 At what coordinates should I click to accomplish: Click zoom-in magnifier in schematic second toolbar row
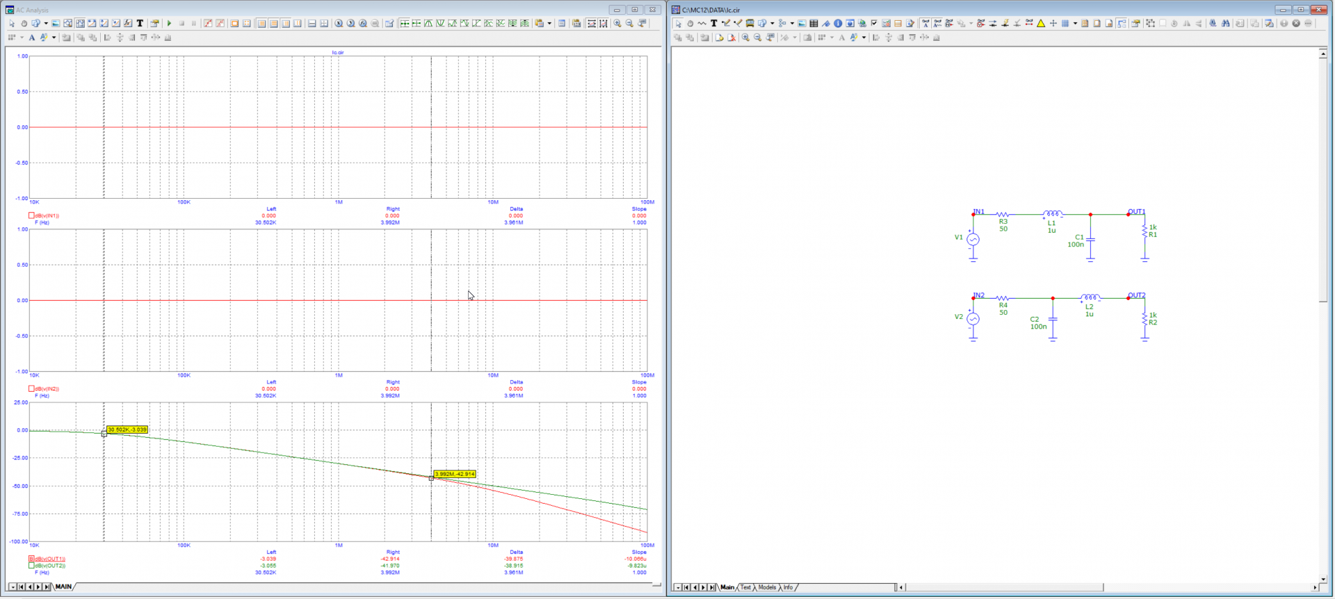click(745, 38)
